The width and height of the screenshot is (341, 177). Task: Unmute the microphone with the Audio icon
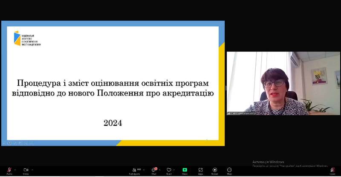click(x=9, y=170)
